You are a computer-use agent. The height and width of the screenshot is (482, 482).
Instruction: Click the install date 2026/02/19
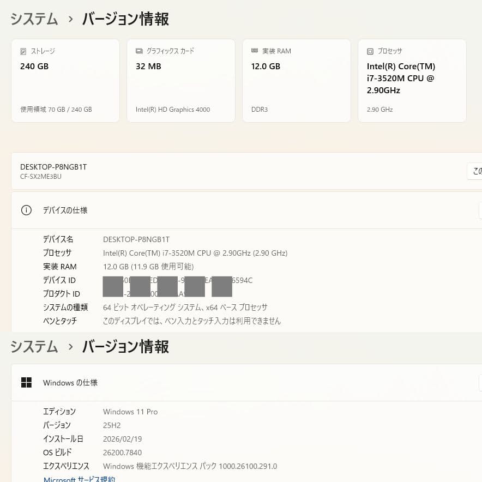point(122,439)
